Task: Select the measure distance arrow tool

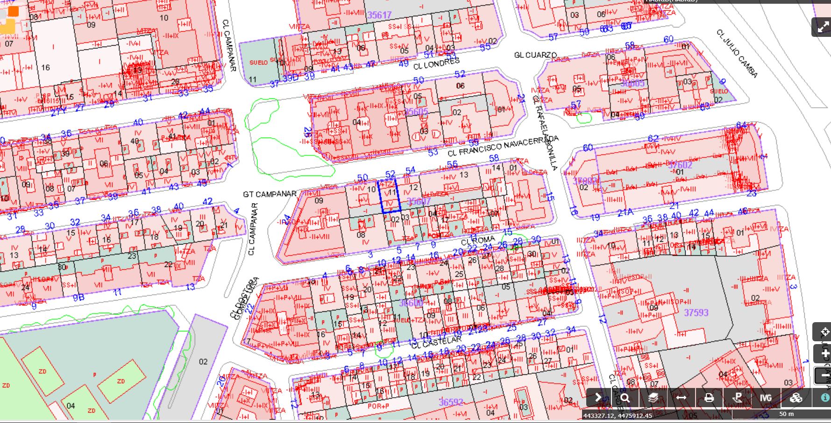Action: click(681, 398)
